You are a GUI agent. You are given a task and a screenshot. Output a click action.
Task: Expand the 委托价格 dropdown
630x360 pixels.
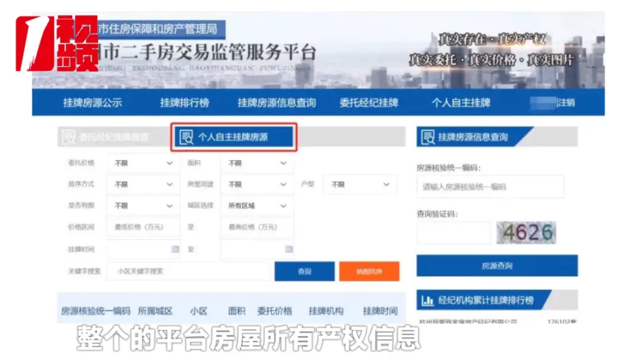click(144, 163)
